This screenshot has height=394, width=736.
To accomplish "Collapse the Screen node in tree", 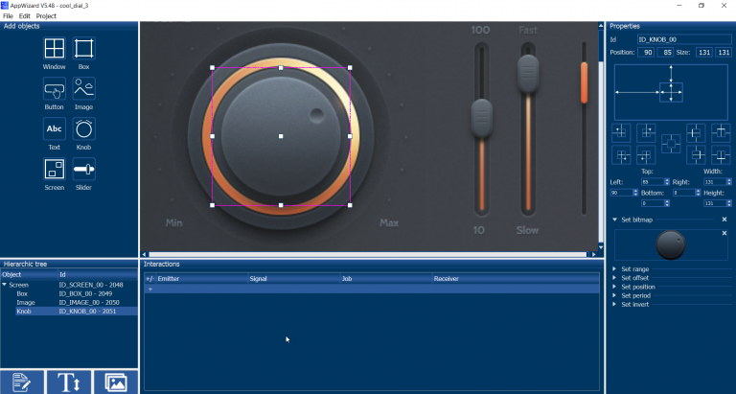I will [x=5, y=285].
